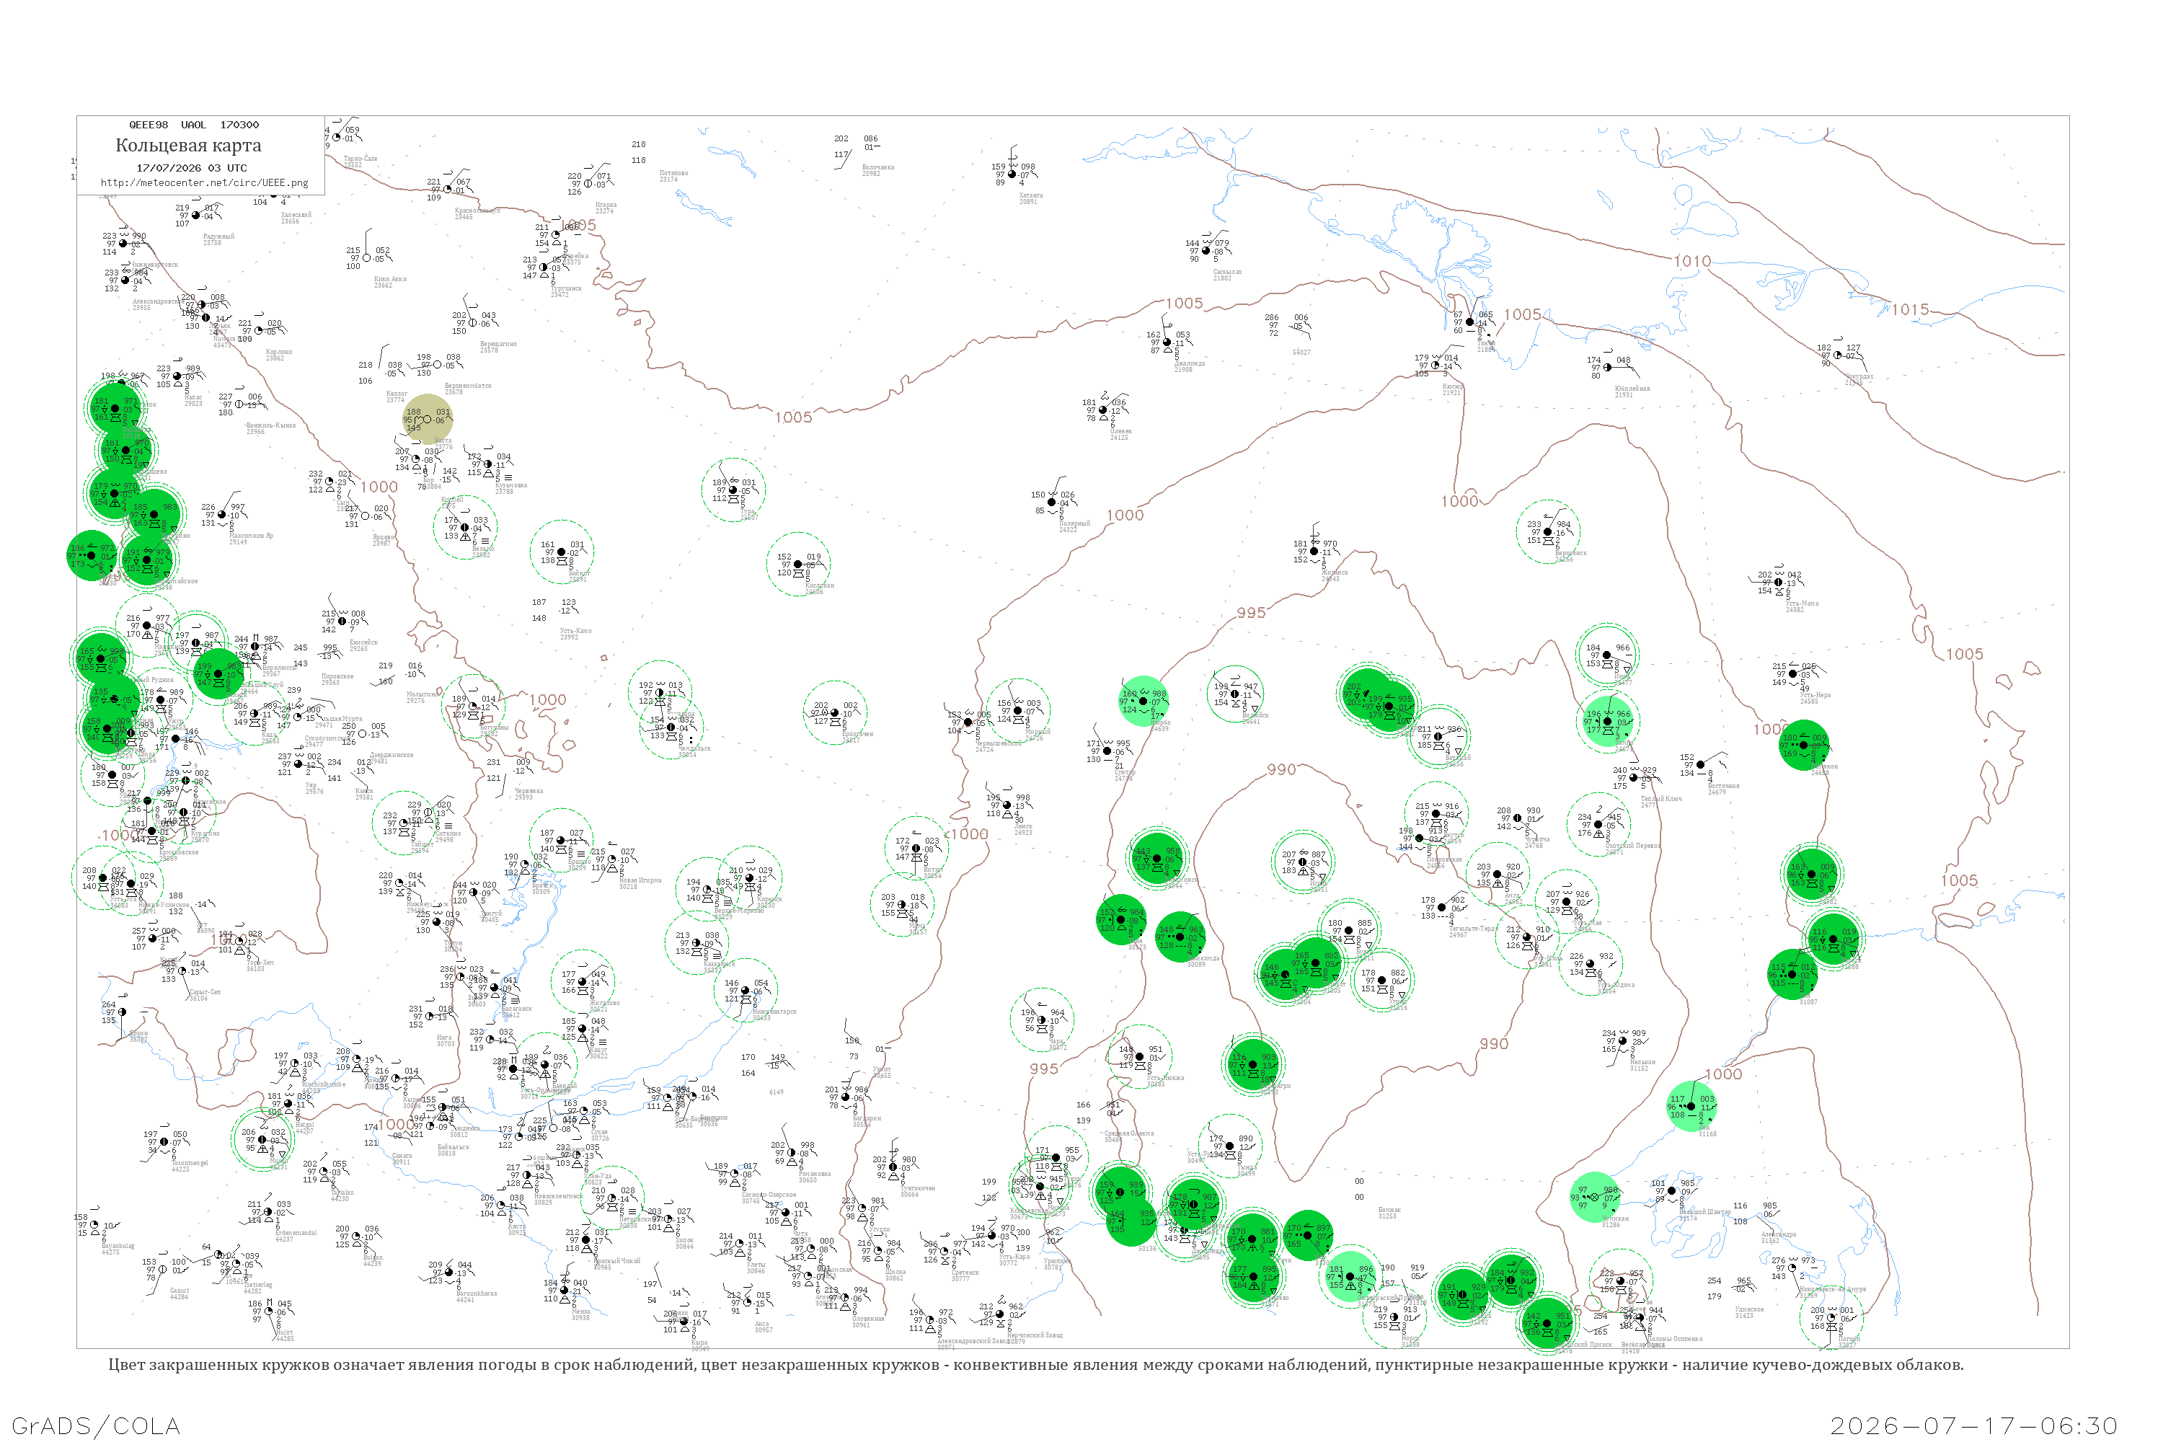2163x1442 pixels.
Task: Click the station label "Ванжиль-Кынак"
Action: tap(271, 426)
